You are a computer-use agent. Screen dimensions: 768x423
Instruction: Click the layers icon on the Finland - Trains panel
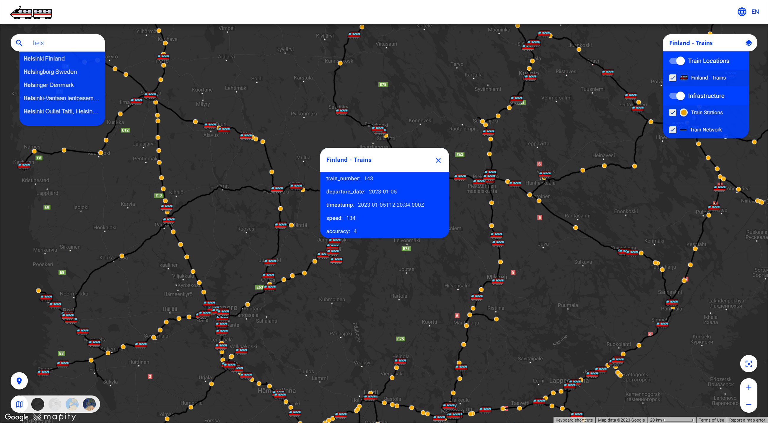click(749, 43)
